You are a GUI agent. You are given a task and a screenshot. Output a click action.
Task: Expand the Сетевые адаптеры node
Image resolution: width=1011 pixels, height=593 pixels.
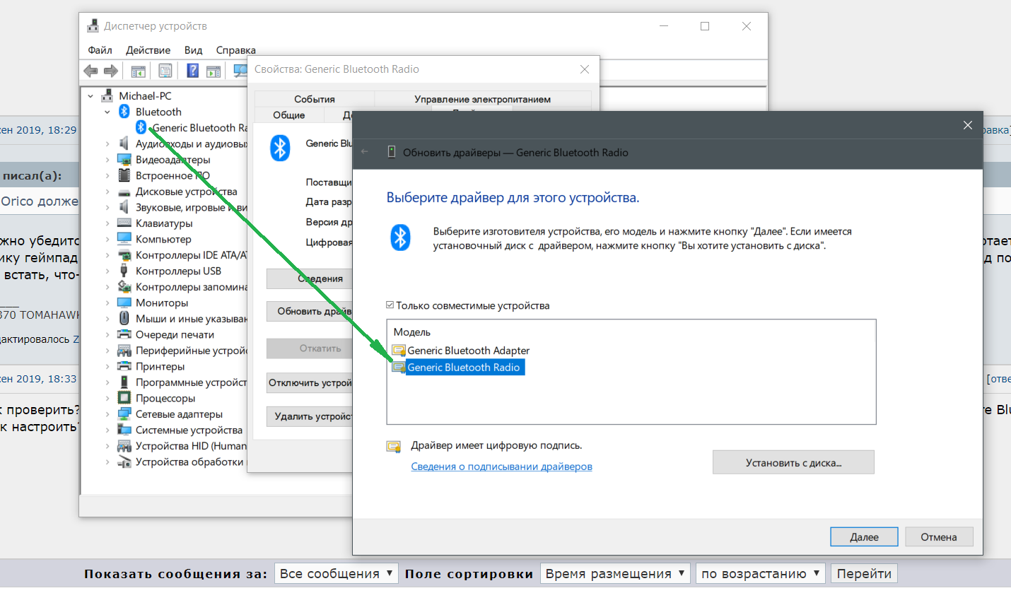(x=107, y=414)
